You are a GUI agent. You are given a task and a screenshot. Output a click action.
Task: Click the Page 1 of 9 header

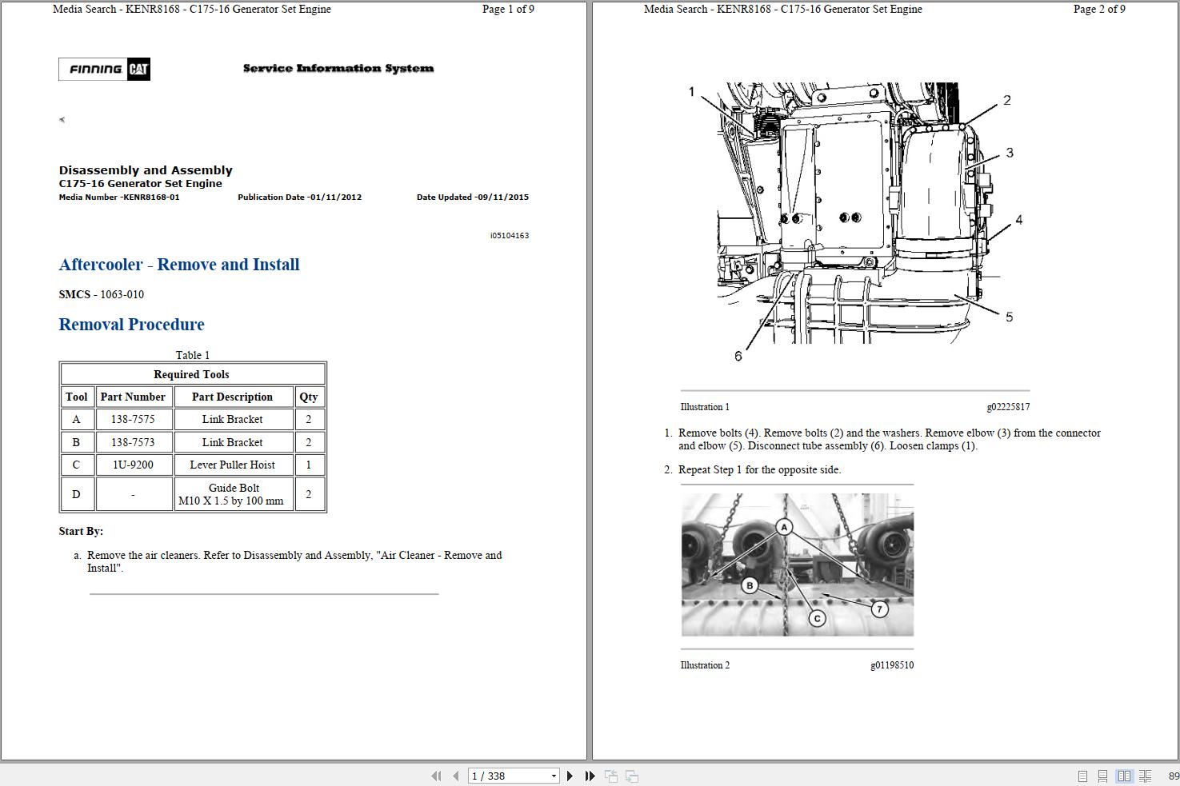coord(508,10)
